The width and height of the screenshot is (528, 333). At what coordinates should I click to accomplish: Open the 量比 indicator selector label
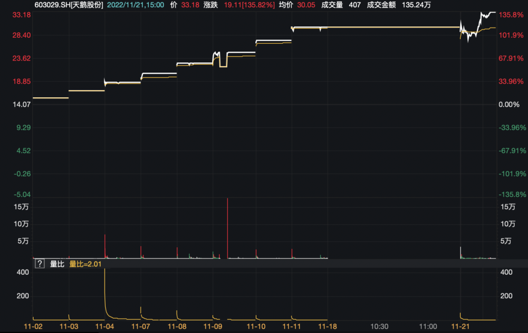click(57, 263)
